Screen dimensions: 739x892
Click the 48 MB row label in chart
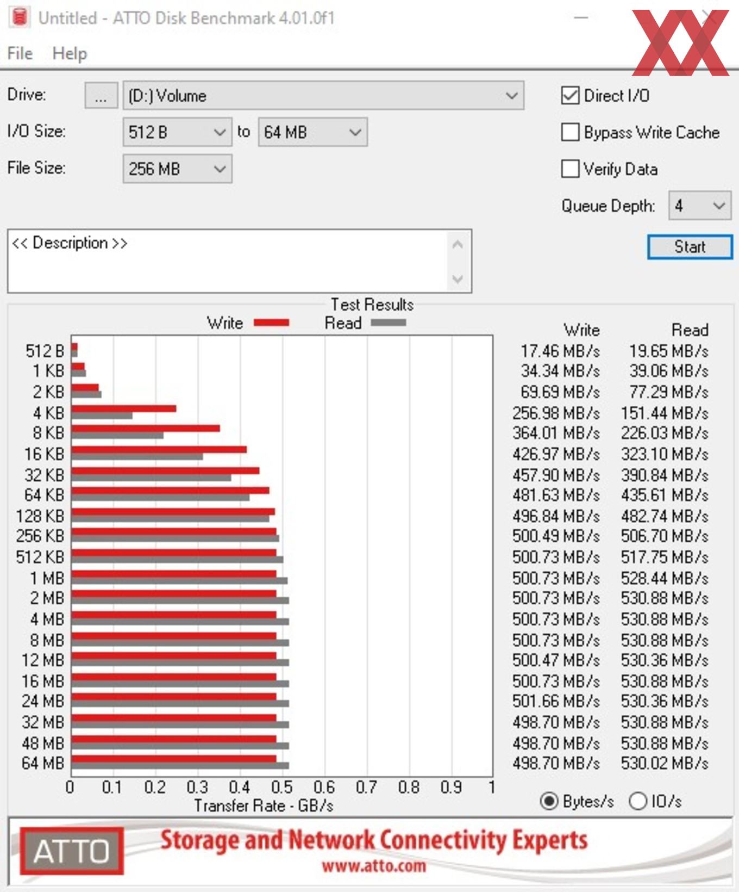click(x=43, y=743)
